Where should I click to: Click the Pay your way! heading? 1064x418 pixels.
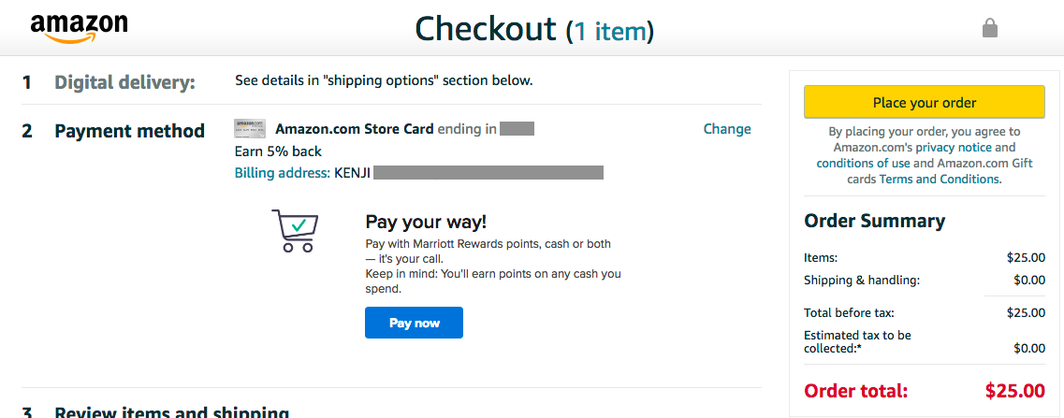pyautogui.click(x=426, y=222)
